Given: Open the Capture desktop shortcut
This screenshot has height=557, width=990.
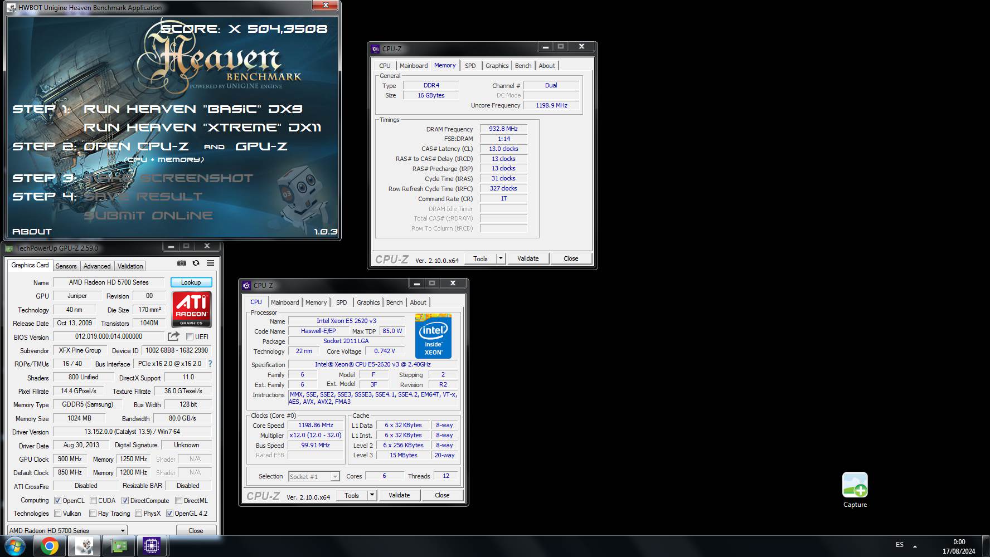Looking at the screenshot, I should [855, 490].
